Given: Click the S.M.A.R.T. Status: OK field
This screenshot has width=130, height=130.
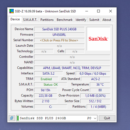Looking at the screenshot, I should (x=51, y=85).
